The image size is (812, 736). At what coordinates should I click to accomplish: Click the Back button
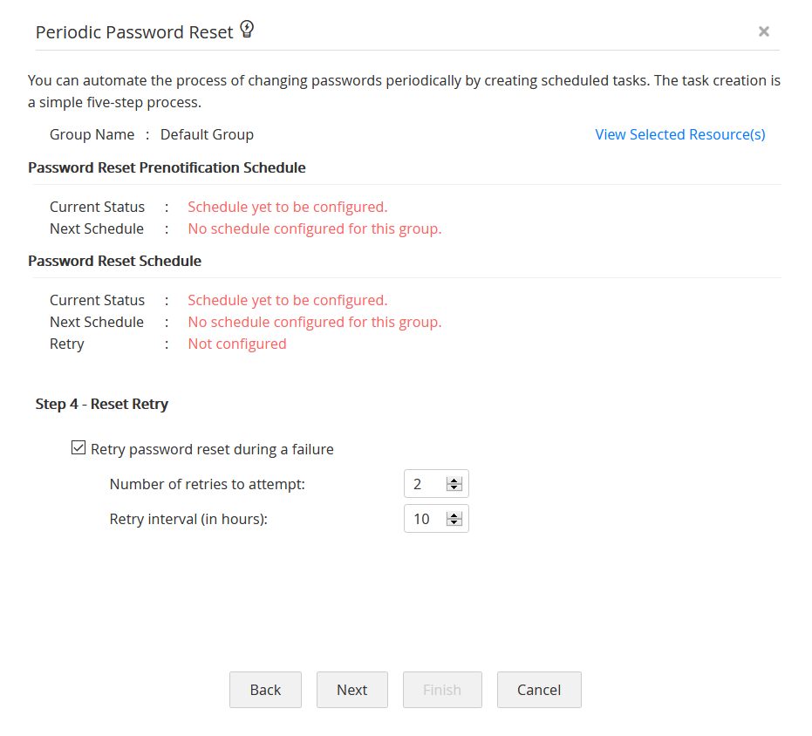pyautogui.click(x=265, y=690)
